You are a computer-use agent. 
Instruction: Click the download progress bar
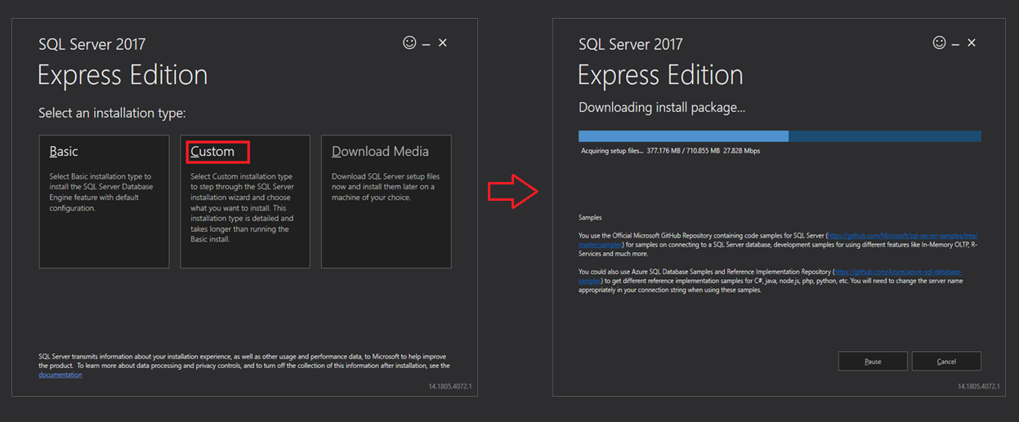pyautogui.click(x=780, y=136)
